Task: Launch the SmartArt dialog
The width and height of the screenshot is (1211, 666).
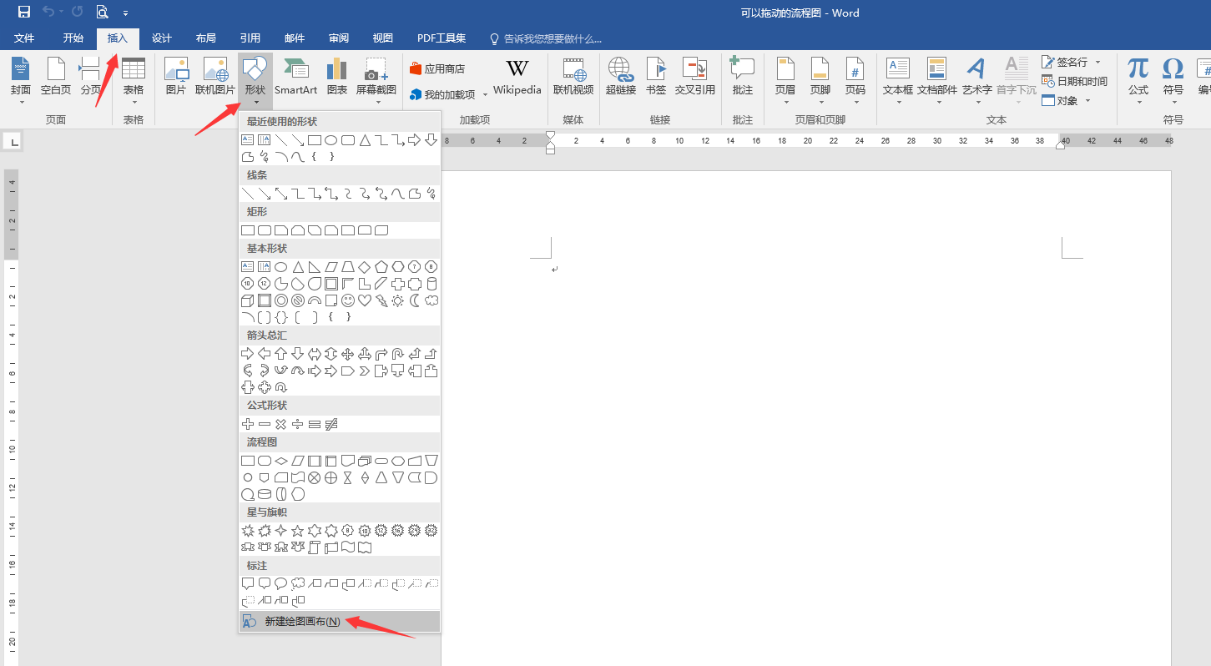Action: point(295,75)
